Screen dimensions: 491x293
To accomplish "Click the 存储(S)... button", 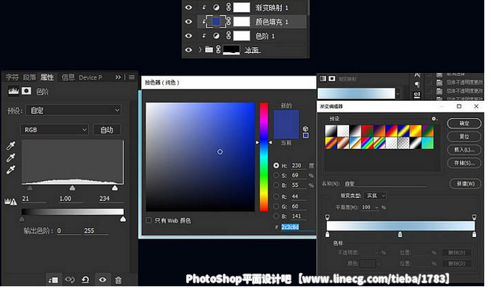I will [x=464, y=163].
